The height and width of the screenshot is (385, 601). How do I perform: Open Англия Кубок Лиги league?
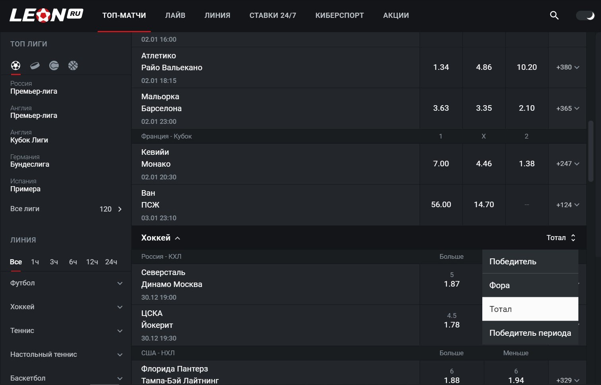pyautogui.click(x=29, y=136)
